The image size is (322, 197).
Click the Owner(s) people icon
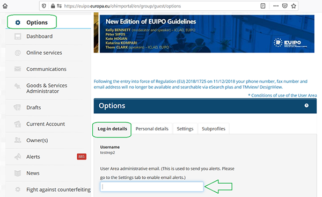(18, 140)
